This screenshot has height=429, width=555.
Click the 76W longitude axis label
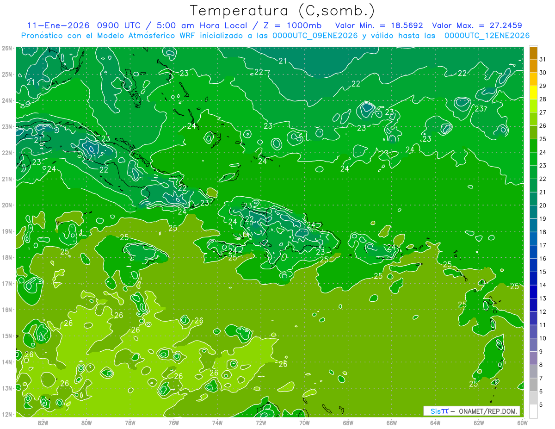click(174, 423)
